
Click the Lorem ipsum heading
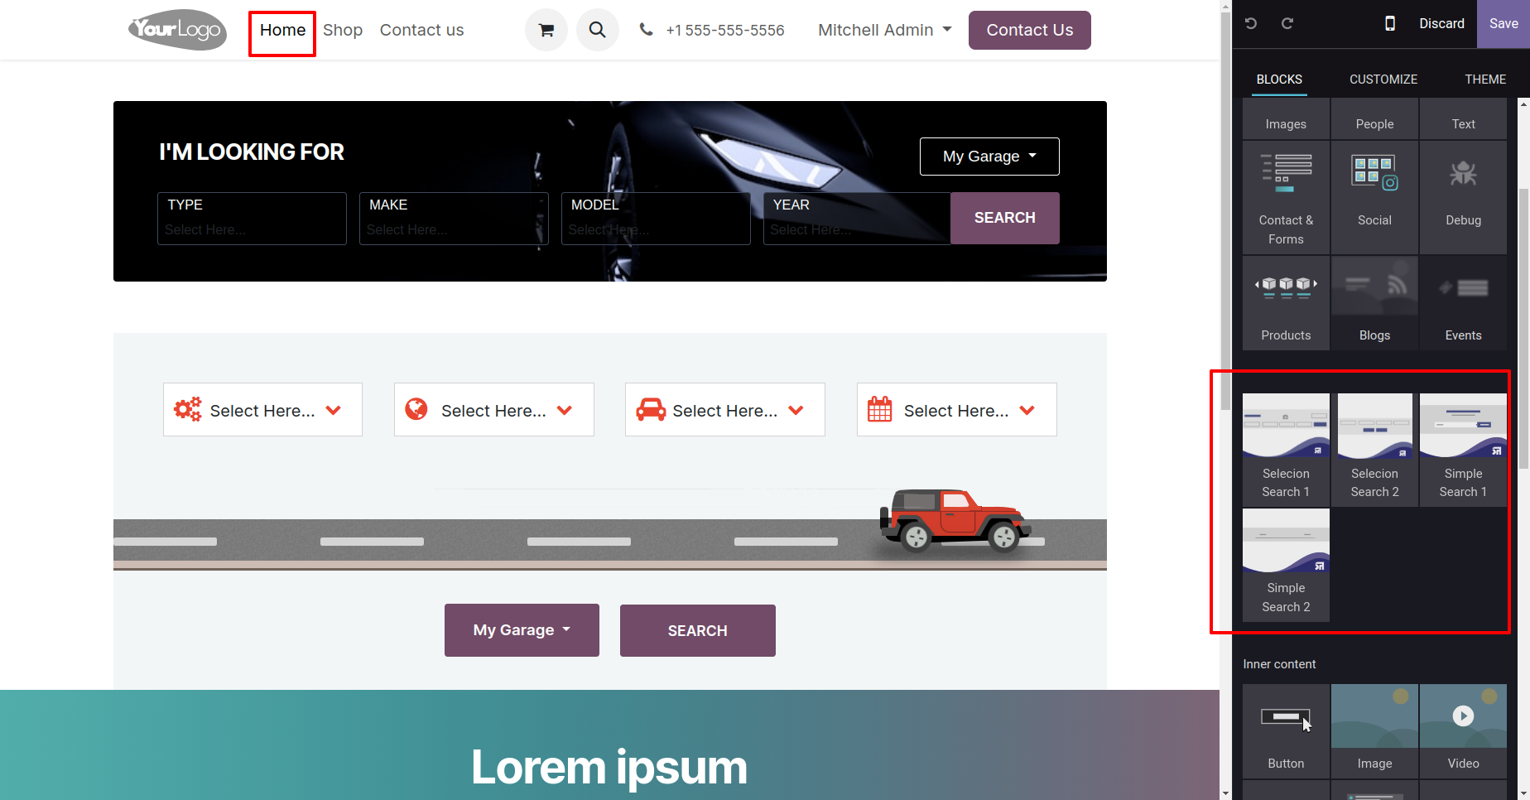pos(609,767)
